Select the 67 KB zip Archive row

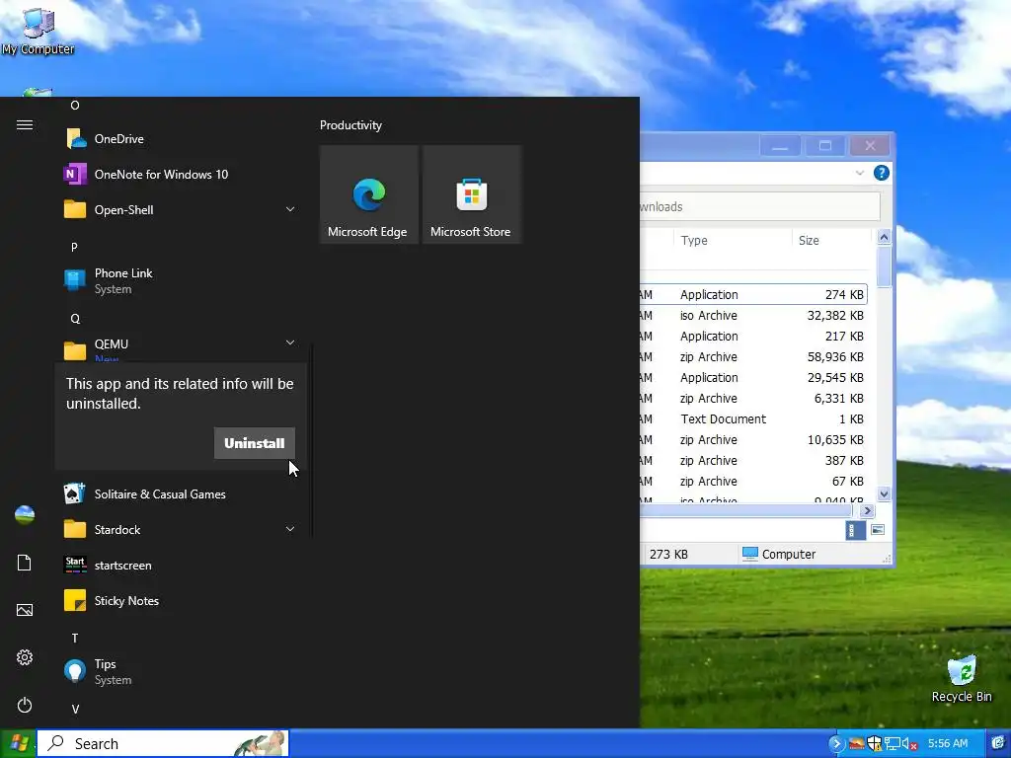tap(753, 481)
